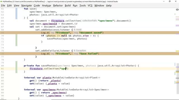Open the Window menu
Viewport: 179px width, 100px height.
99,6
